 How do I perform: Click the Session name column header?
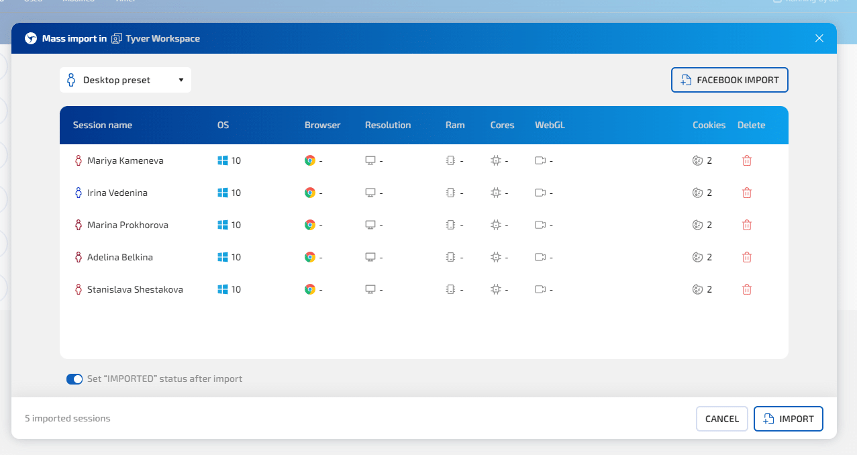pyautogui.click(x=103, y=125)
